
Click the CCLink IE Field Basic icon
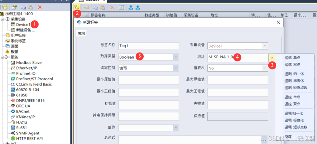tap(13, 84)
